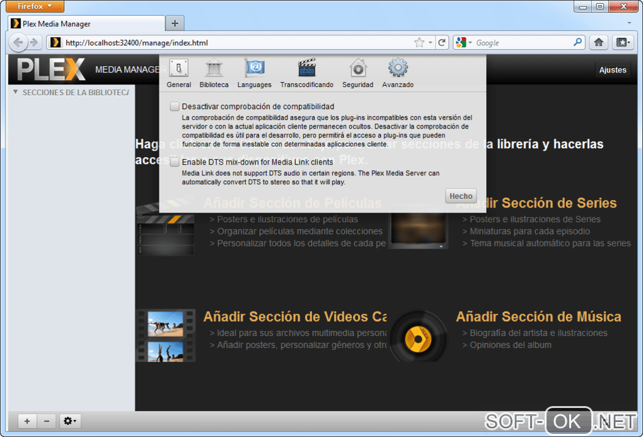Open the General settings tab
The width and height of the screenshot is (643, 437).
click(x=179, y=73)
